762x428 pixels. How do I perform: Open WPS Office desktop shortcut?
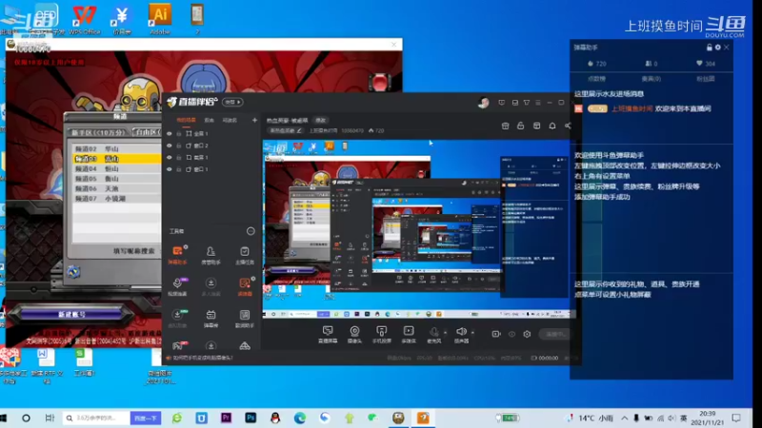tap(84, 19)
